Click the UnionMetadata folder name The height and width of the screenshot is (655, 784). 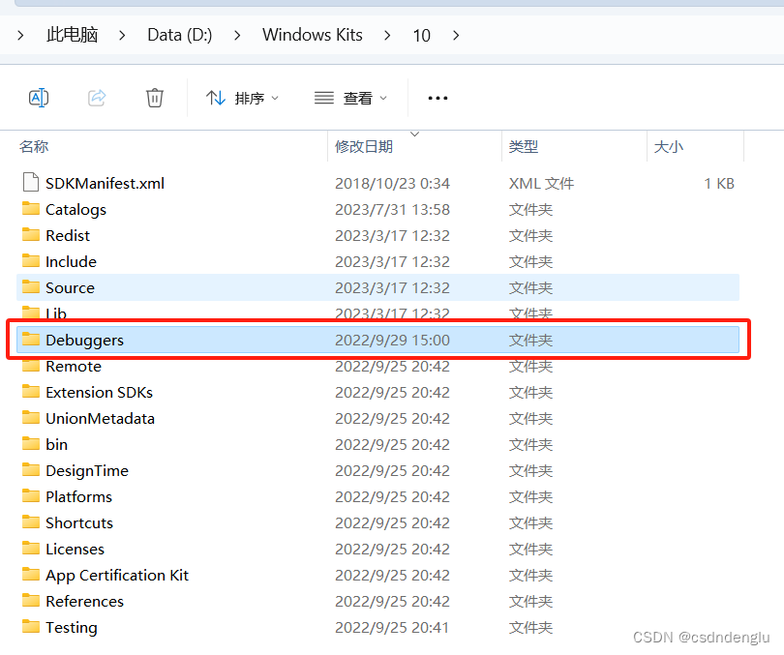click(x=100, y=418)
